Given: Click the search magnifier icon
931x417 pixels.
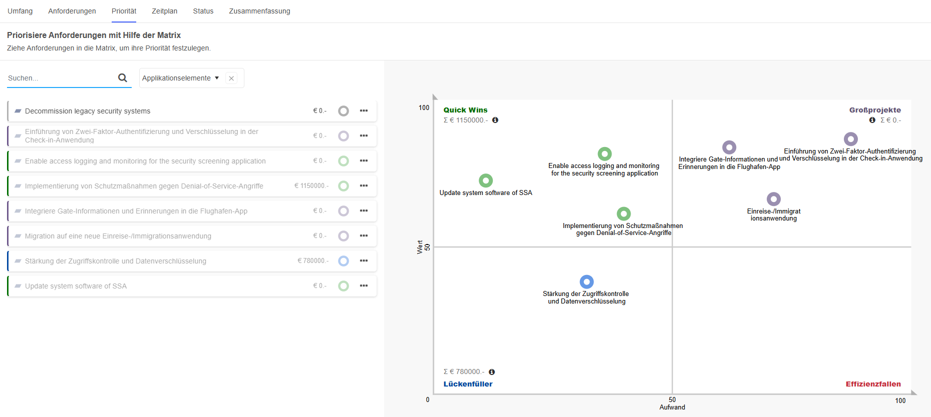Looking at the screenshot, I should coord(122,77).
